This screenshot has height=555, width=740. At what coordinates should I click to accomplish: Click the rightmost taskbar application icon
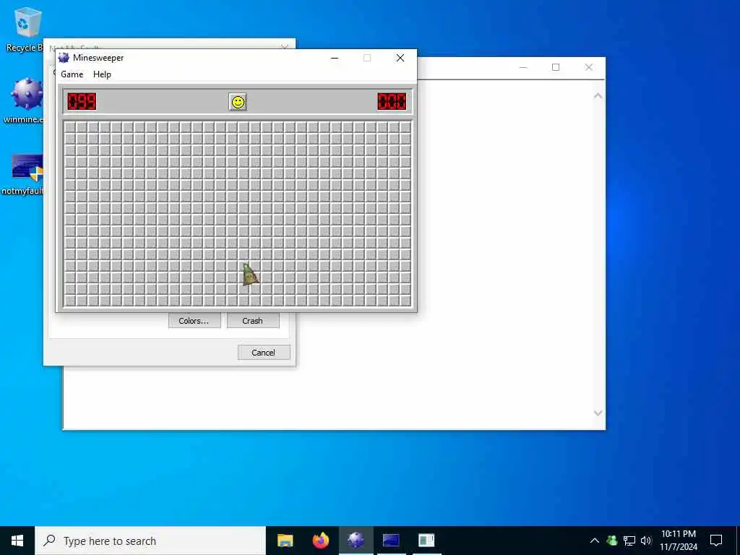426,541
